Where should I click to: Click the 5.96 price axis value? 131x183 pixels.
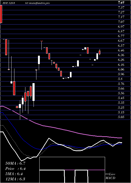(121, 74)
